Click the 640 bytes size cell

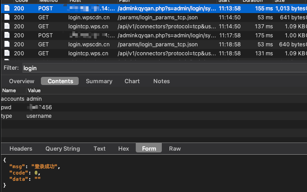tap(293, 45)
